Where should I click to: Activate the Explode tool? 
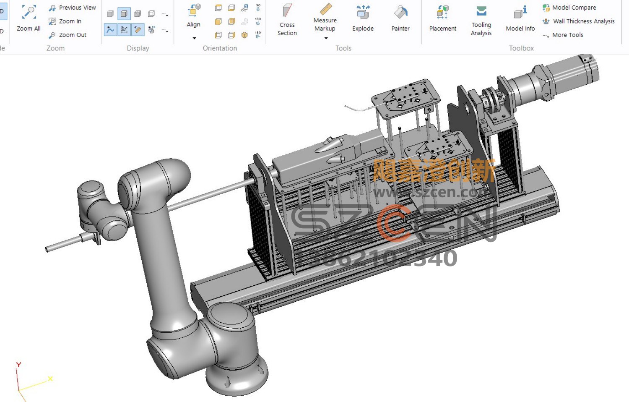pyautogui.click(x=363, y=18)
